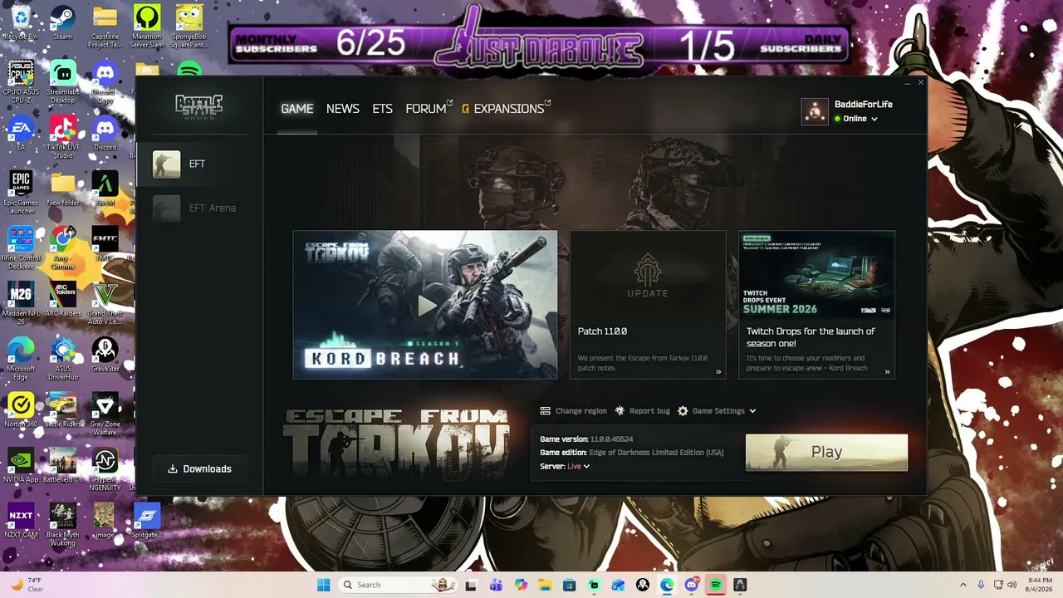Click the BaddieForLife username
Screen dimensions: 1063x598
[x=864, y=105]
